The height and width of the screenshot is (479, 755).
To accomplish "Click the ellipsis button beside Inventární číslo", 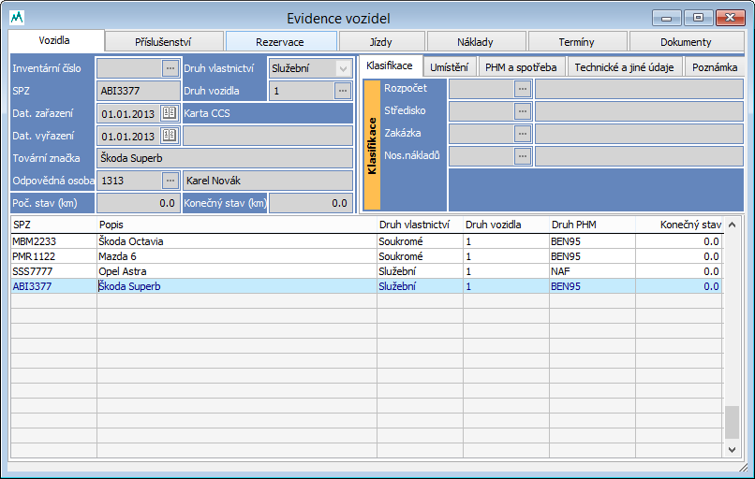I will pyautogui.click(x=170, y=68).
